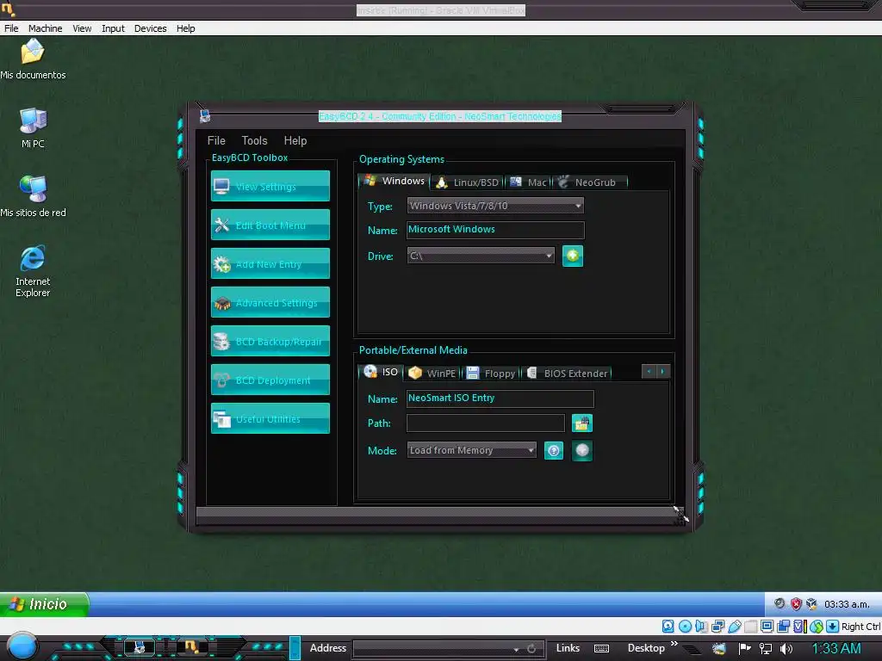Click VirtualBox USB status icon
This screenshot has height=661, width=882.
[x=734, y=627]
